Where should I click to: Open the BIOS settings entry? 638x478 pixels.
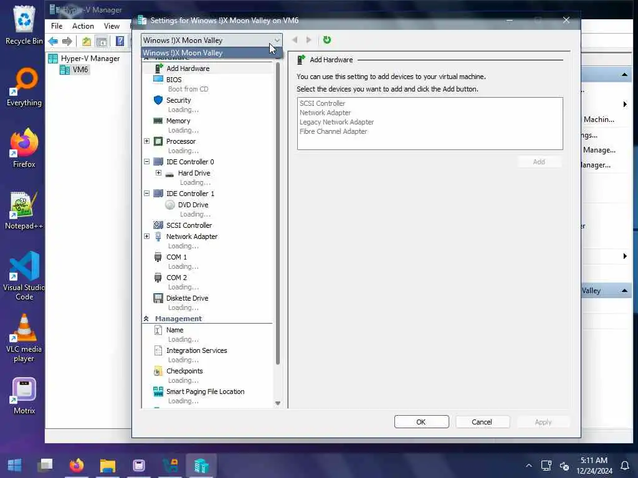[x=174, y=80]
